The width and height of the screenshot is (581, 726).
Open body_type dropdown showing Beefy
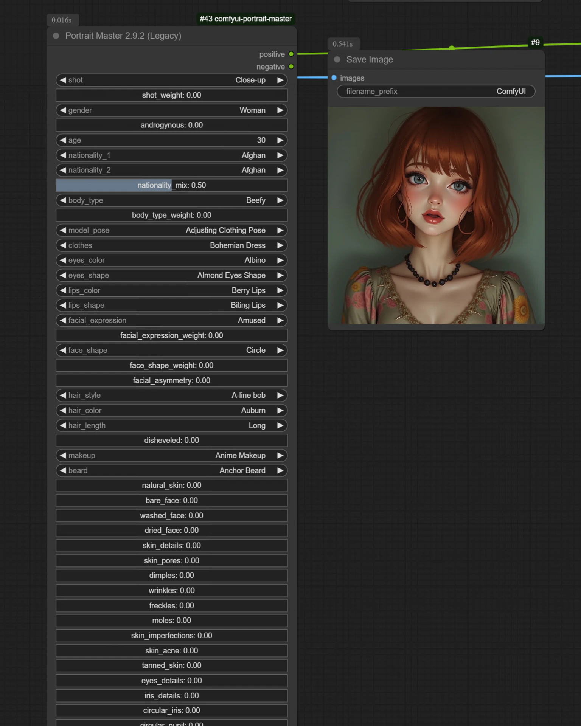click(171, 200)
